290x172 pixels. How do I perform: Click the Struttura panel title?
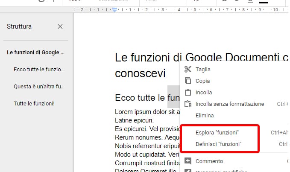tap(19, 26)
